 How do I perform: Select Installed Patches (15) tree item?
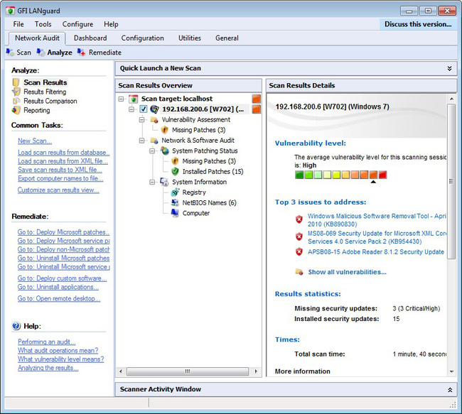(213, 171)
